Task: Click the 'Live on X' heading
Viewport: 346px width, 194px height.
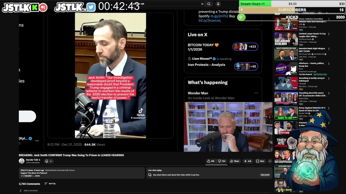Action: pyautogui.click(x=198, y=34)
